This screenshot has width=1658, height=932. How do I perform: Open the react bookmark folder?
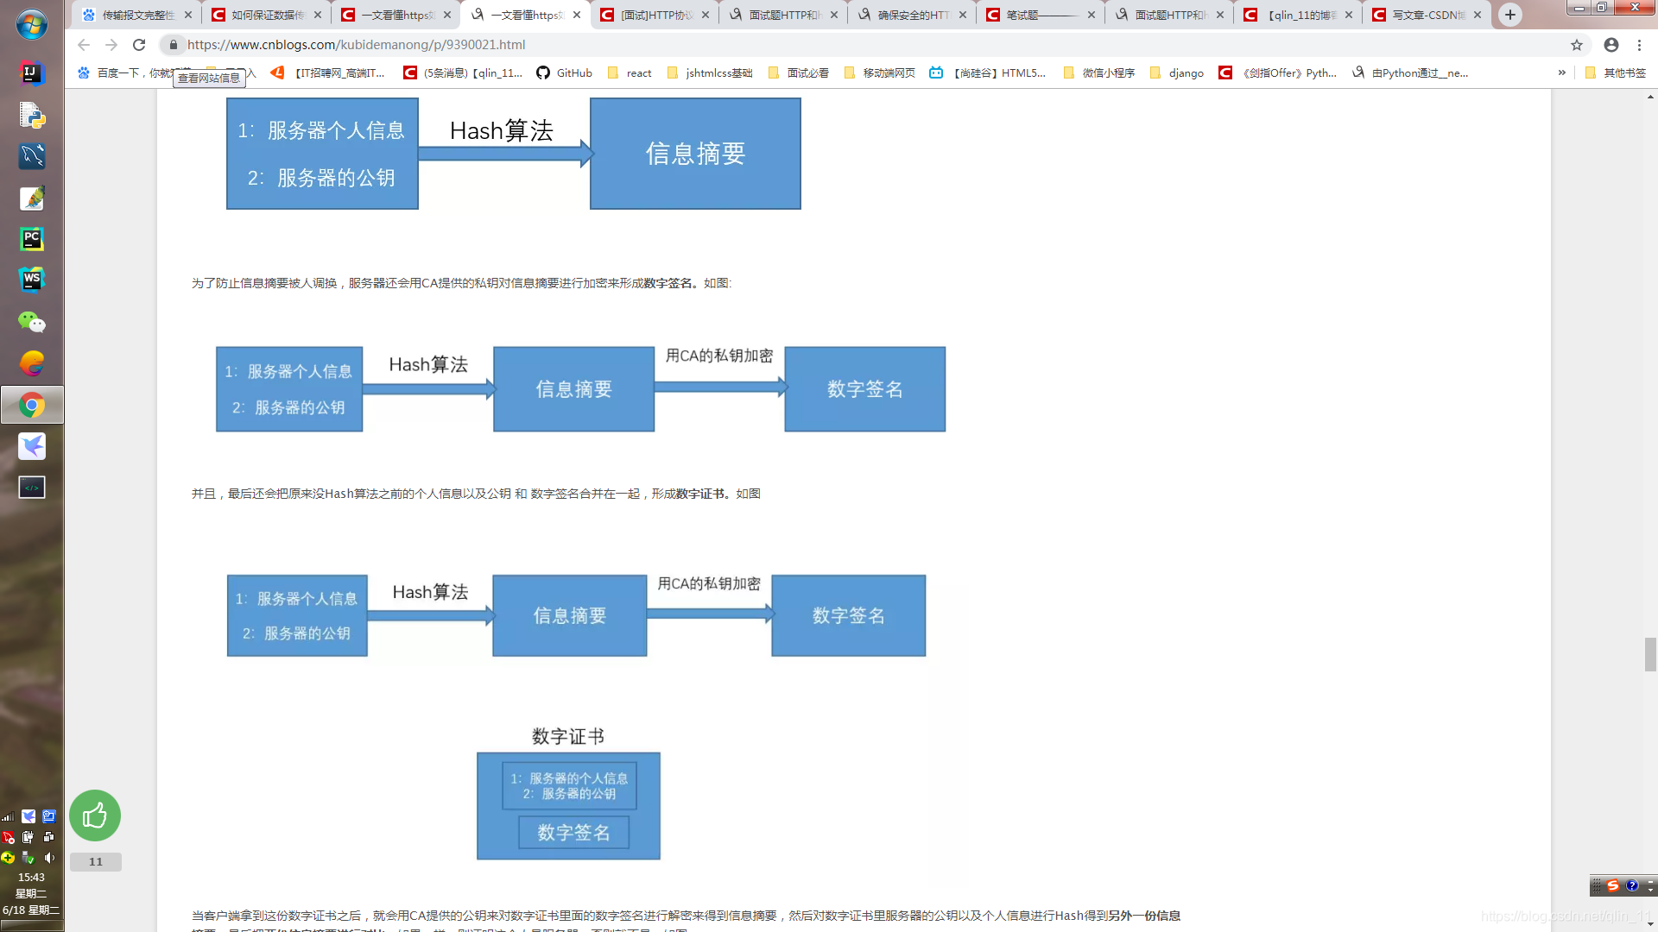pos(630,73)
